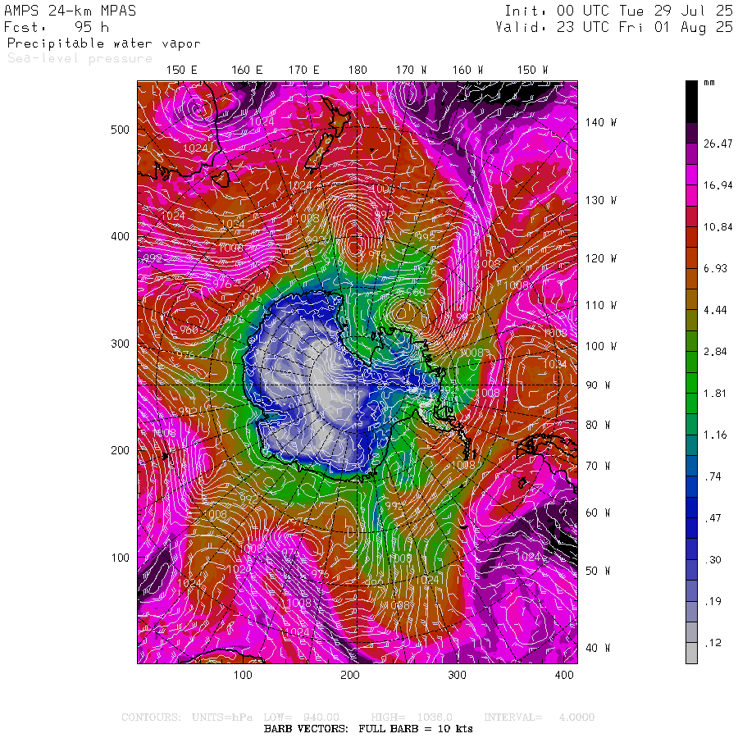The image size is (738, 738).
Task: Click New Zealand's South Island outline on the map
Action: (x=319, y=153)
